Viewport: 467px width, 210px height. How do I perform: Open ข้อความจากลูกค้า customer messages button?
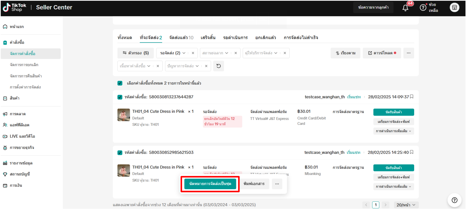pos(373,8)
